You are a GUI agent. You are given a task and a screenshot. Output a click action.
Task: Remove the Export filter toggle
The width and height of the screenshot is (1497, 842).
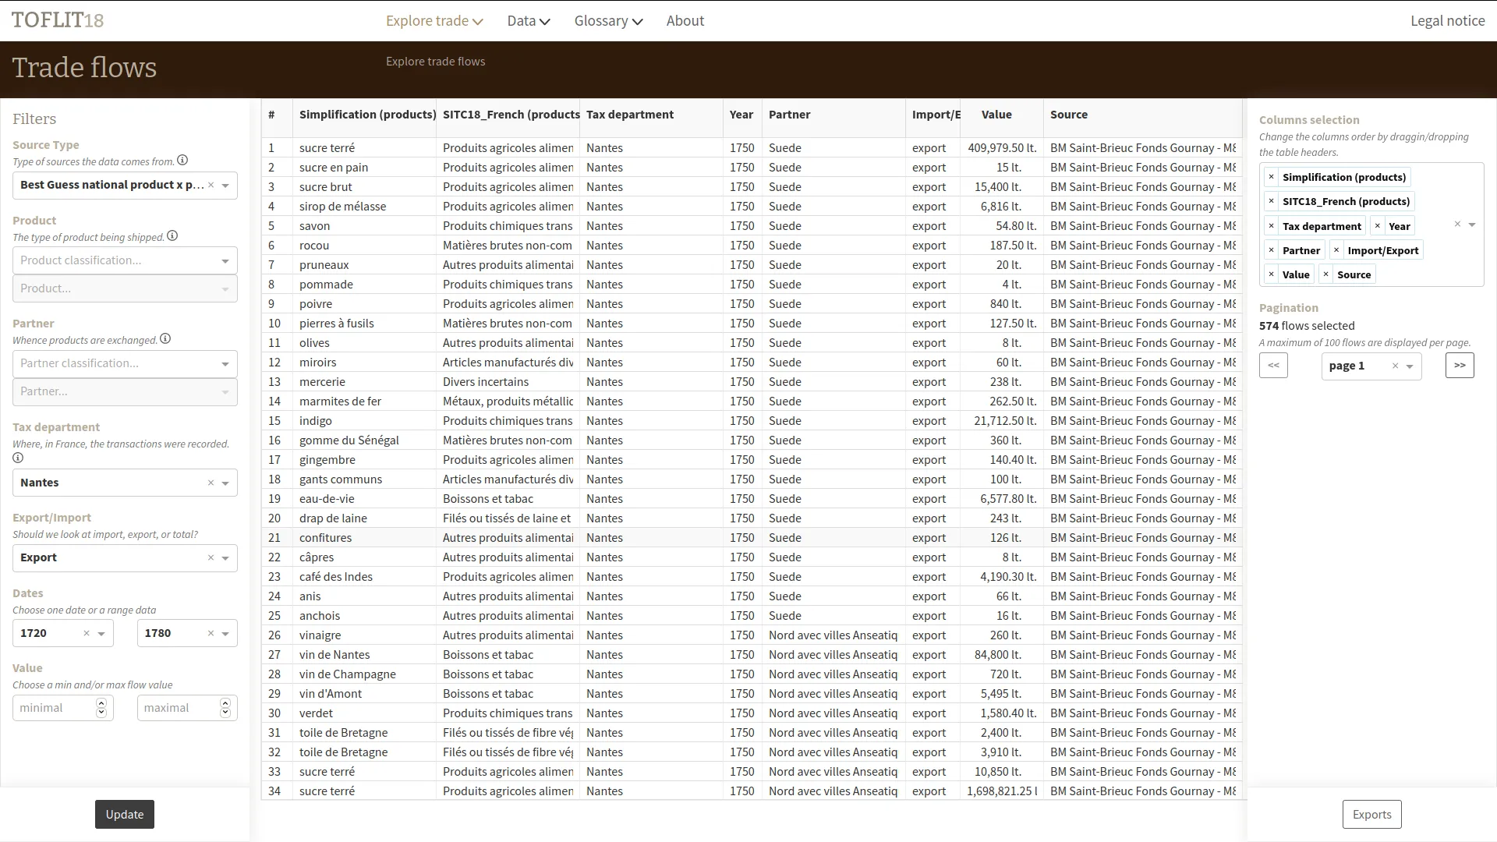pyautogui.click(x=211, y=557)
